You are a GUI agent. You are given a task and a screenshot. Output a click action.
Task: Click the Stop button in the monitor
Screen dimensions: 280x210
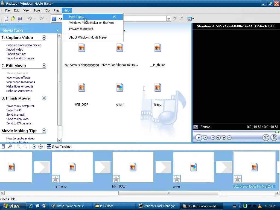point(205,138)
